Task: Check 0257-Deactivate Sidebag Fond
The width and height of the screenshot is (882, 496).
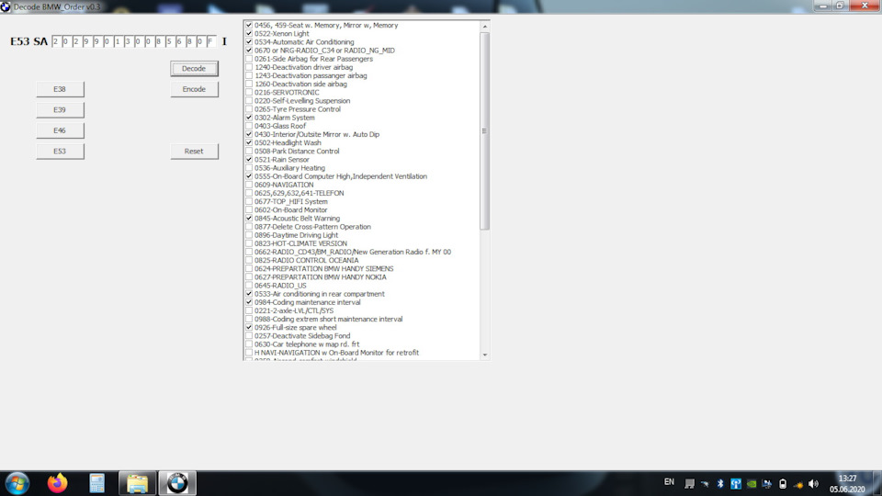Action: (249, 336)
